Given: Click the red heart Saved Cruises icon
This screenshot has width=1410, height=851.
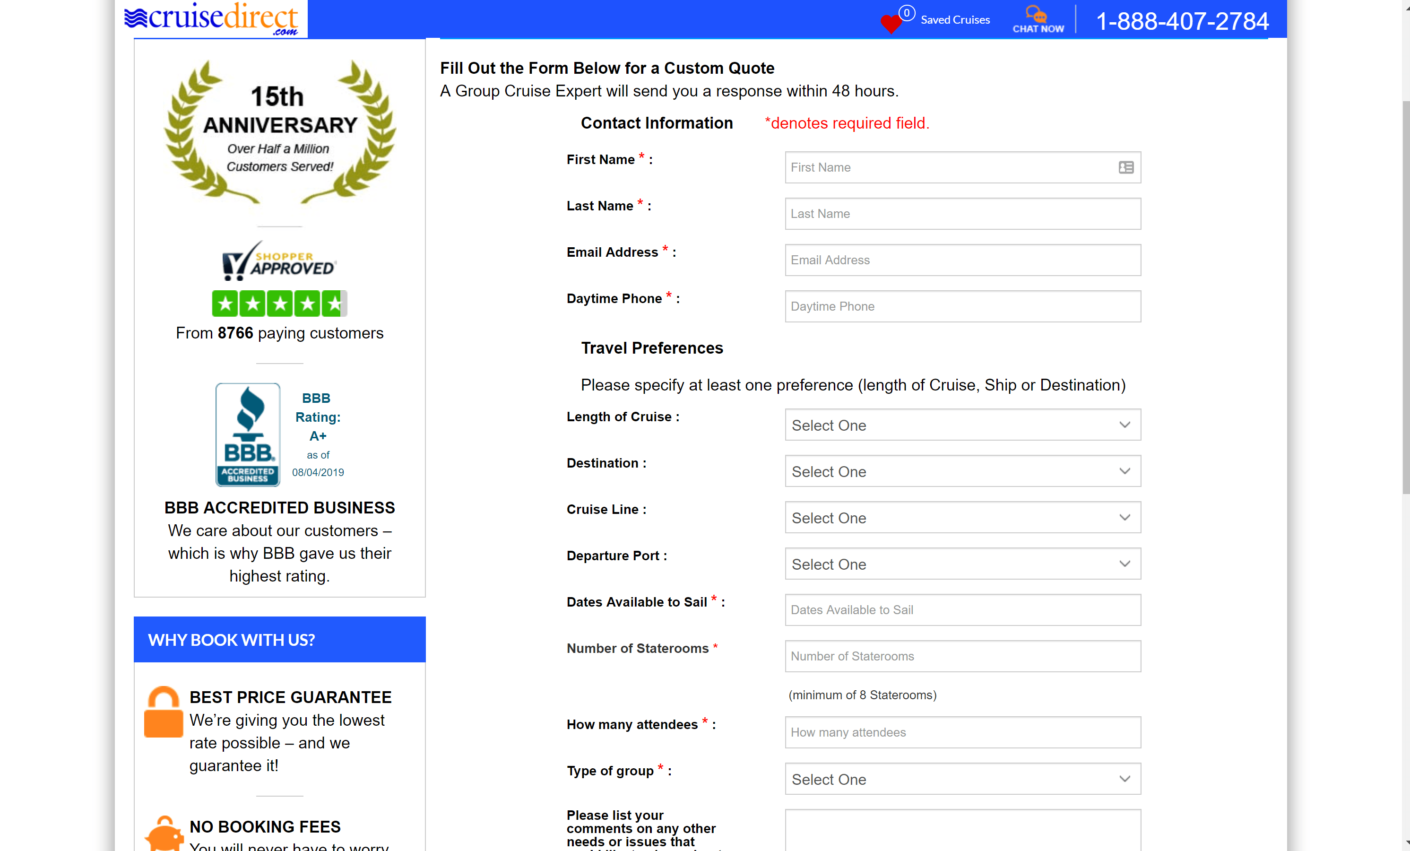Looking at the screenshot, I should 891,24.
